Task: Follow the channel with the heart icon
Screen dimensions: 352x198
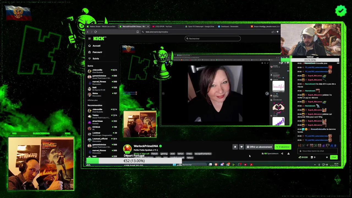Action: click(241, 147)
